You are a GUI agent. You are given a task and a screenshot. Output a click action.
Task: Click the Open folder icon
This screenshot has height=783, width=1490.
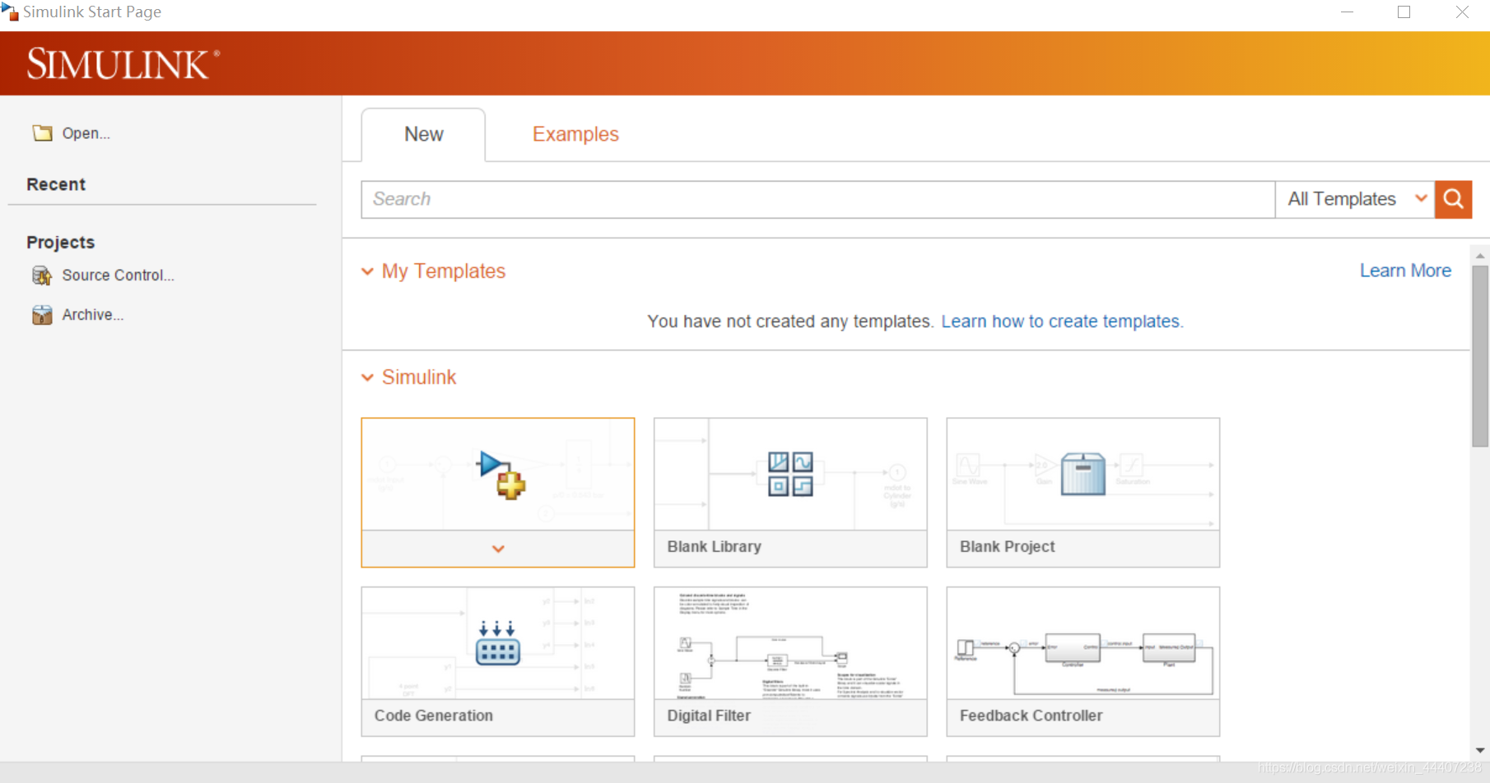[42, 133]
